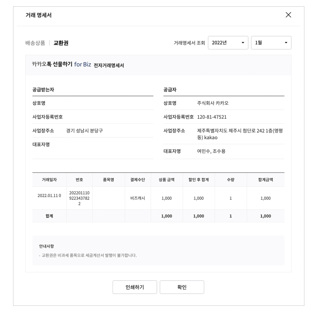The height and width of the screenshot is (309, 313).
Task: Click the recipient 대표자명 label
Action: point(41,144)
